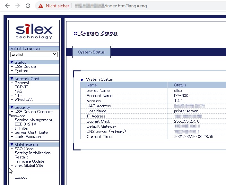The height and width of the screenshot is (185, 226).
Task: Click the arrow beside System Status table title
Action: pos(82,80)
